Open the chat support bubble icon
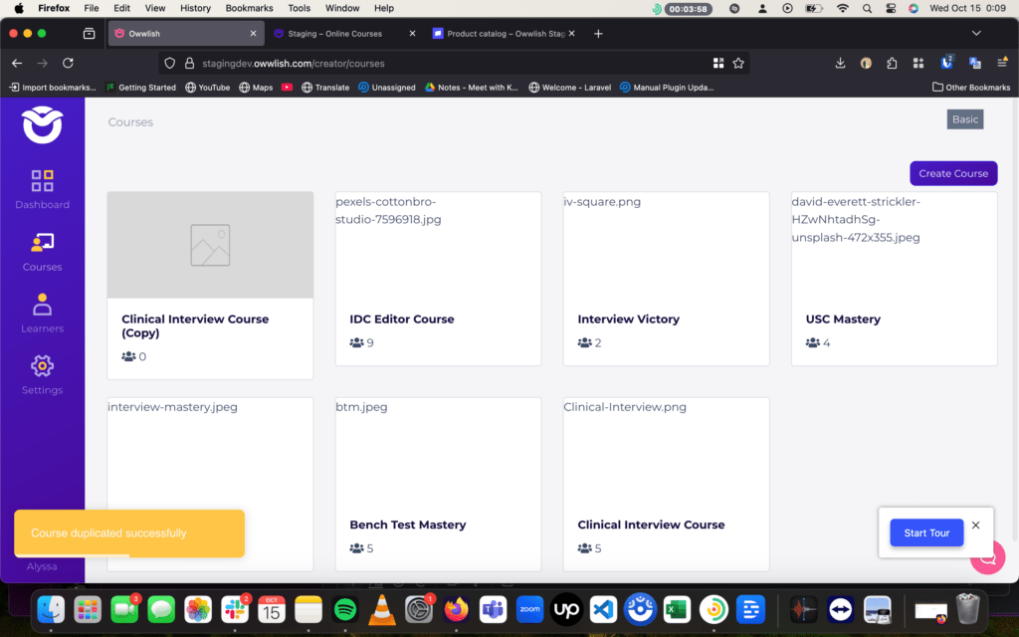 (987, 557)
